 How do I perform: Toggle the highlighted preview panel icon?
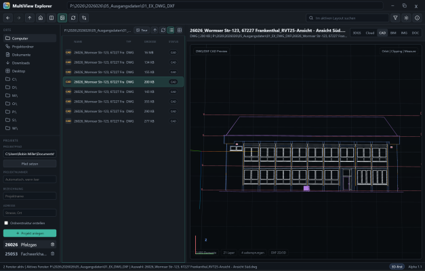62,18
